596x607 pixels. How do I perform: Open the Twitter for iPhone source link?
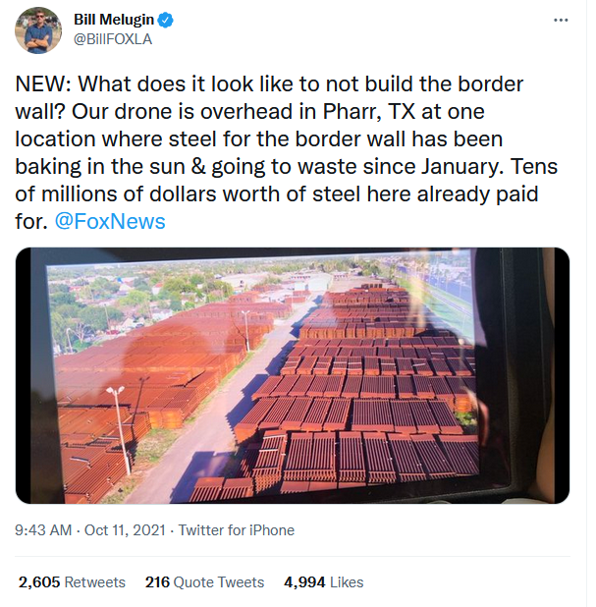(238, 529)
